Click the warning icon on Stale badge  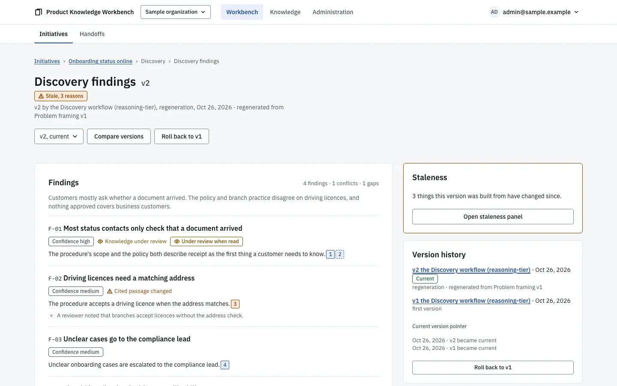tap(41, 96)
